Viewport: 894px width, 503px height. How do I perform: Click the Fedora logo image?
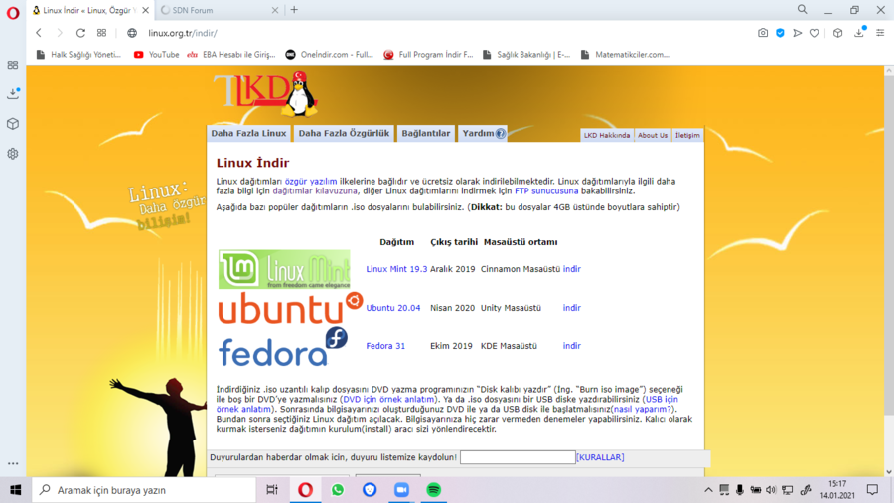(283, 347)
